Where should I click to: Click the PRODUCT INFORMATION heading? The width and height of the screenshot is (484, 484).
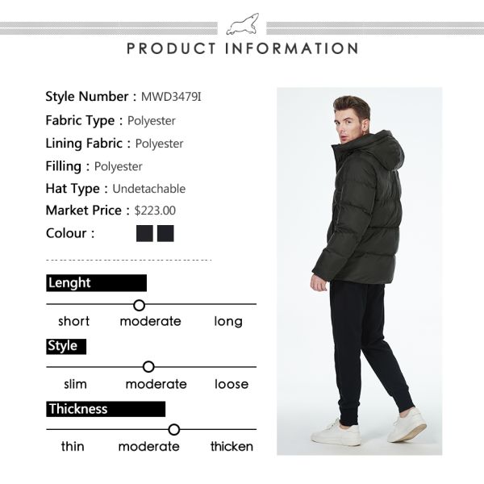[243, 48]
